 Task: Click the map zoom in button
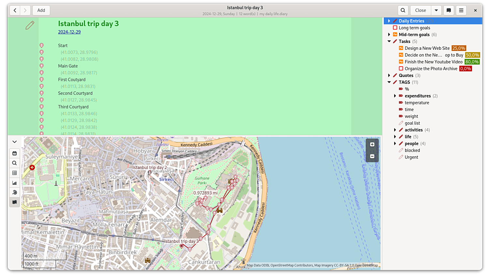[x=372, y=145]
